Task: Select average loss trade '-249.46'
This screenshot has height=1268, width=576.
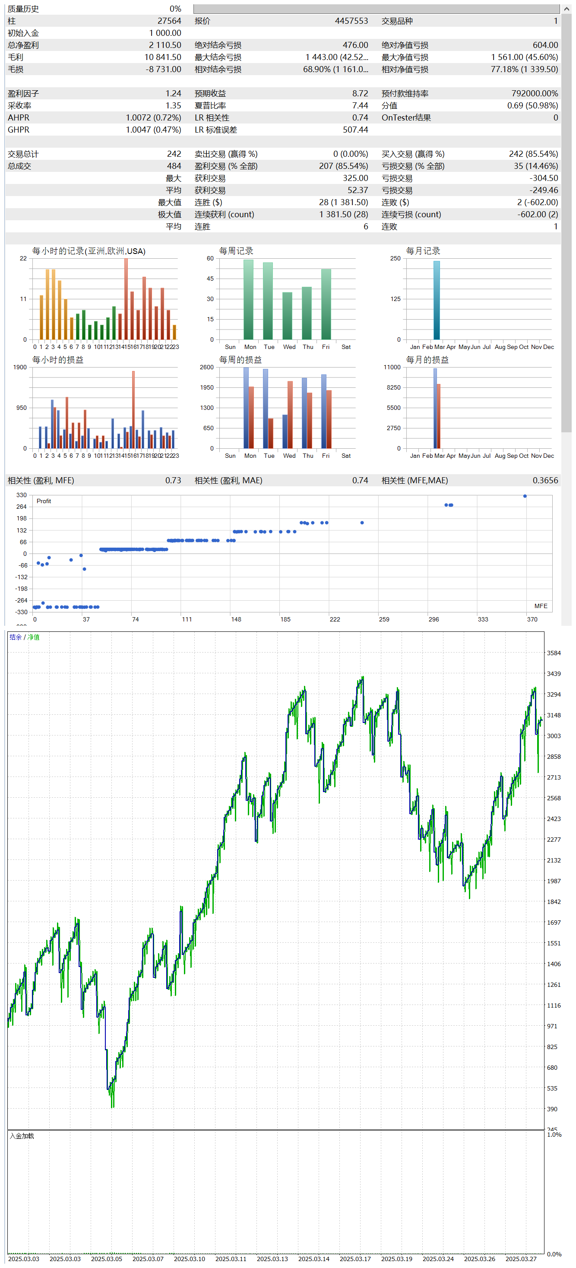Action: pyautogui.click(x=544, y=190)
